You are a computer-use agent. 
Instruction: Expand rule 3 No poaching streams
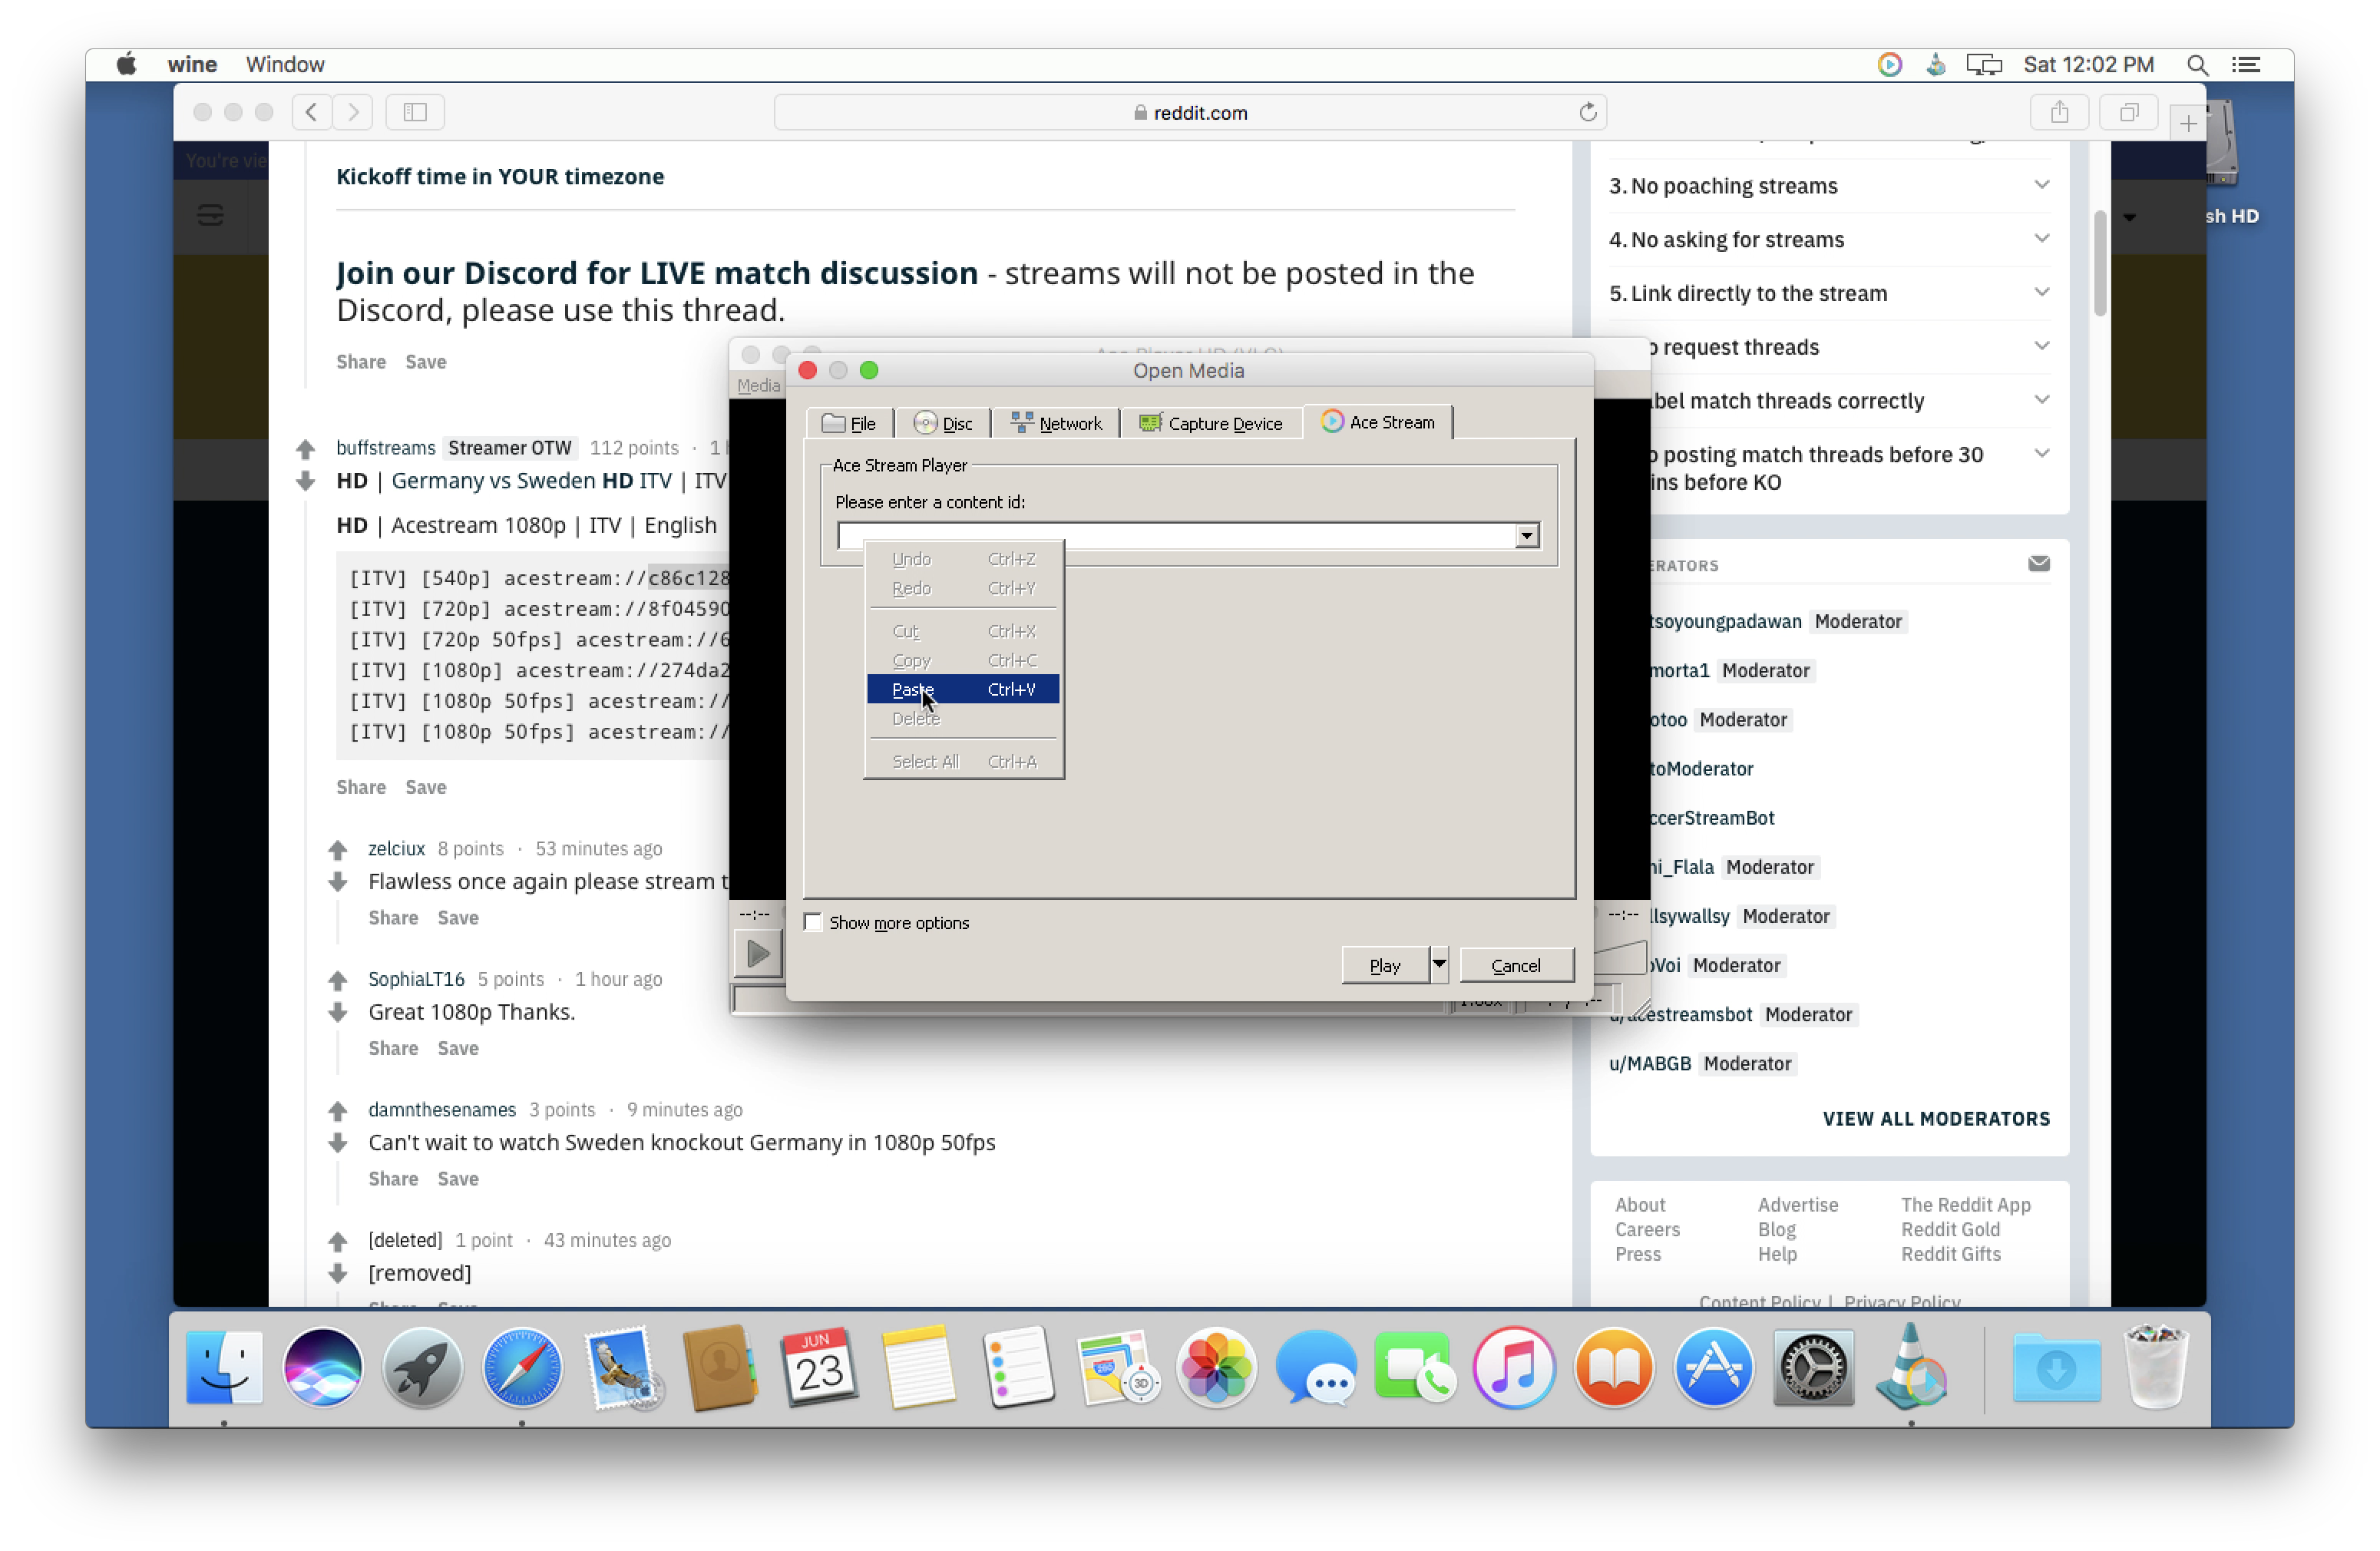(x=2041, y=186)
